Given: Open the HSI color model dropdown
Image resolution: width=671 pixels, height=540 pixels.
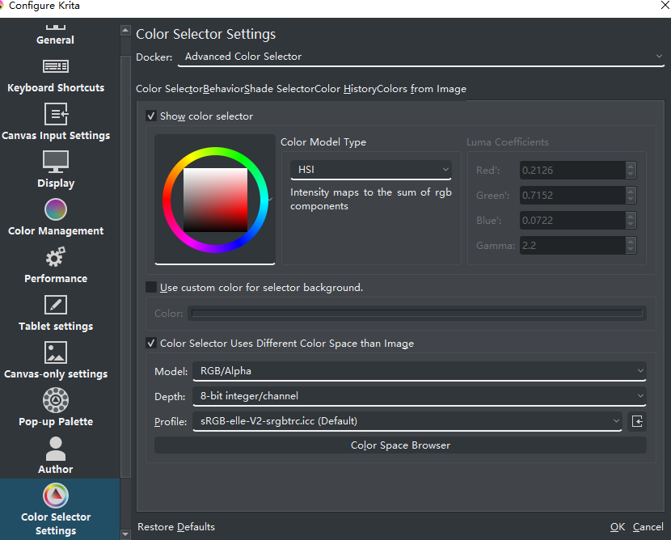Looking at the screenshot, I should pos(370,170).
